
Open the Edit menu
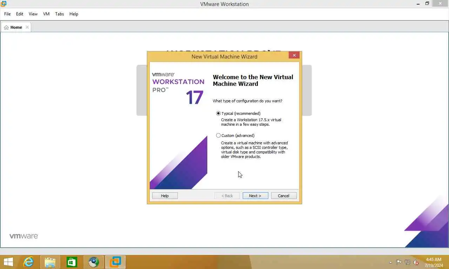point(20,14)
